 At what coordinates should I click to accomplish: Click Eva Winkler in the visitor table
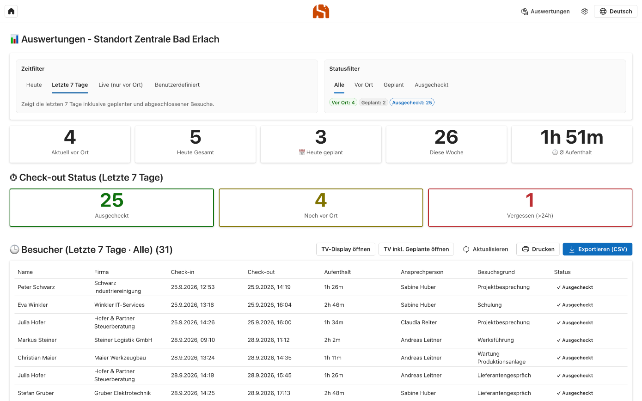(33, 305)
